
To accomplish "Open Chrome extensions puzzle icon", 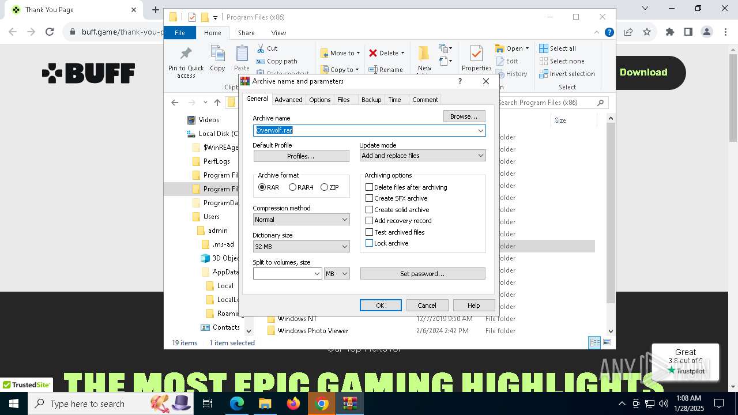I will pos(670,32).
